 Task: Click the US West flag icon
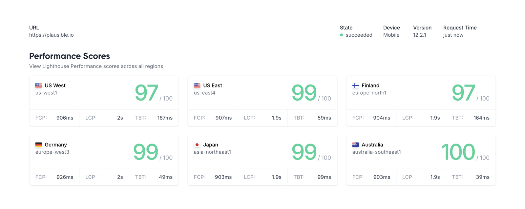pyautogui.click(x=38, y=85)
